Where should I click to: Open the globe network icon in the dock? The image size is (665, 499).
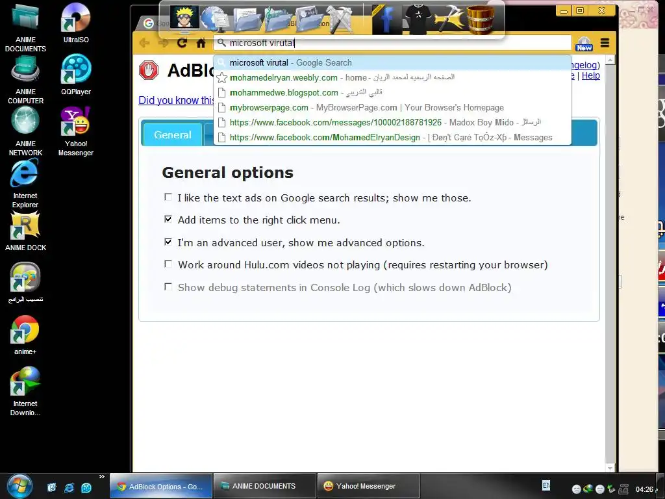[215, 19]
